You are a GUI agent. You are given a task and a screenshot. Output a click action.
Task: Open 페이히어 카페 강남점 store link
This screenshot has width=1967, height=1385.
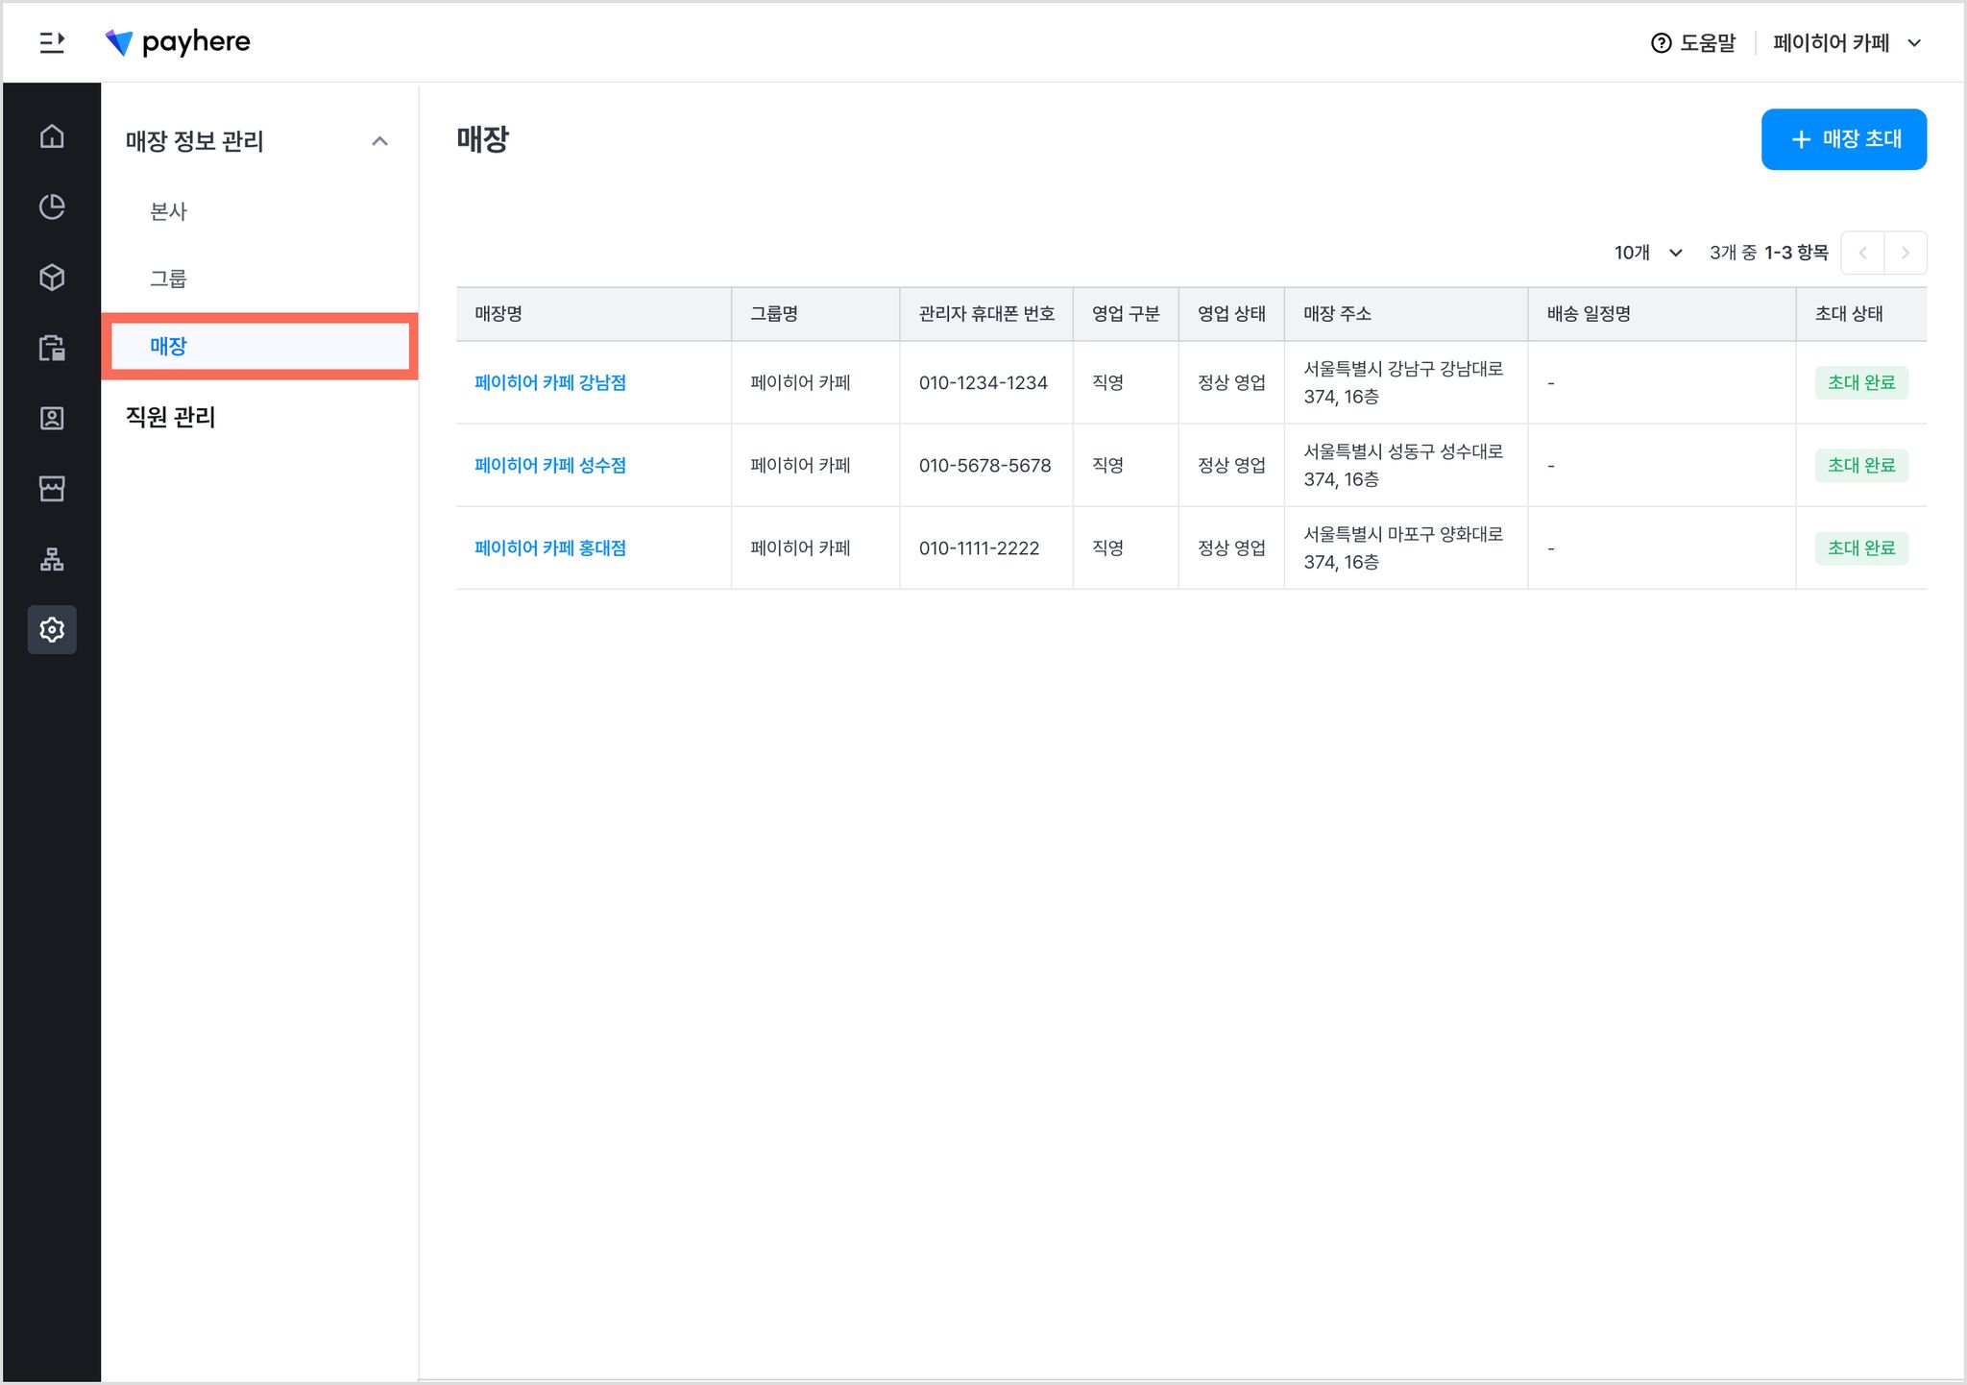pos(550,382)
